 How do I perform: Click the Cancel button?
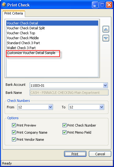tap(100, 154)
